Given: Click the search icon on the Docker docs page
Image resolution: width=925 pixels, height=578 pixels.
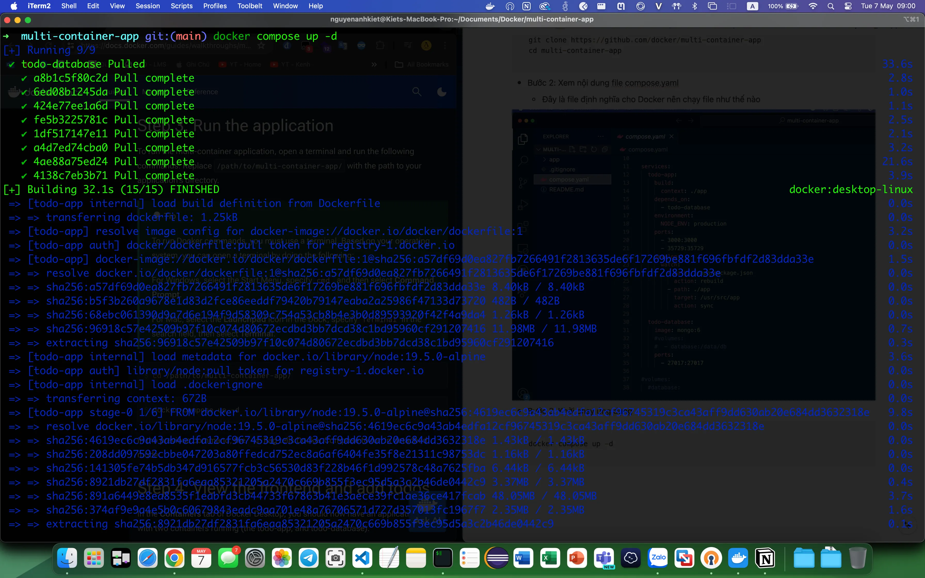Looking at the screenshot, I should (417, 92).
